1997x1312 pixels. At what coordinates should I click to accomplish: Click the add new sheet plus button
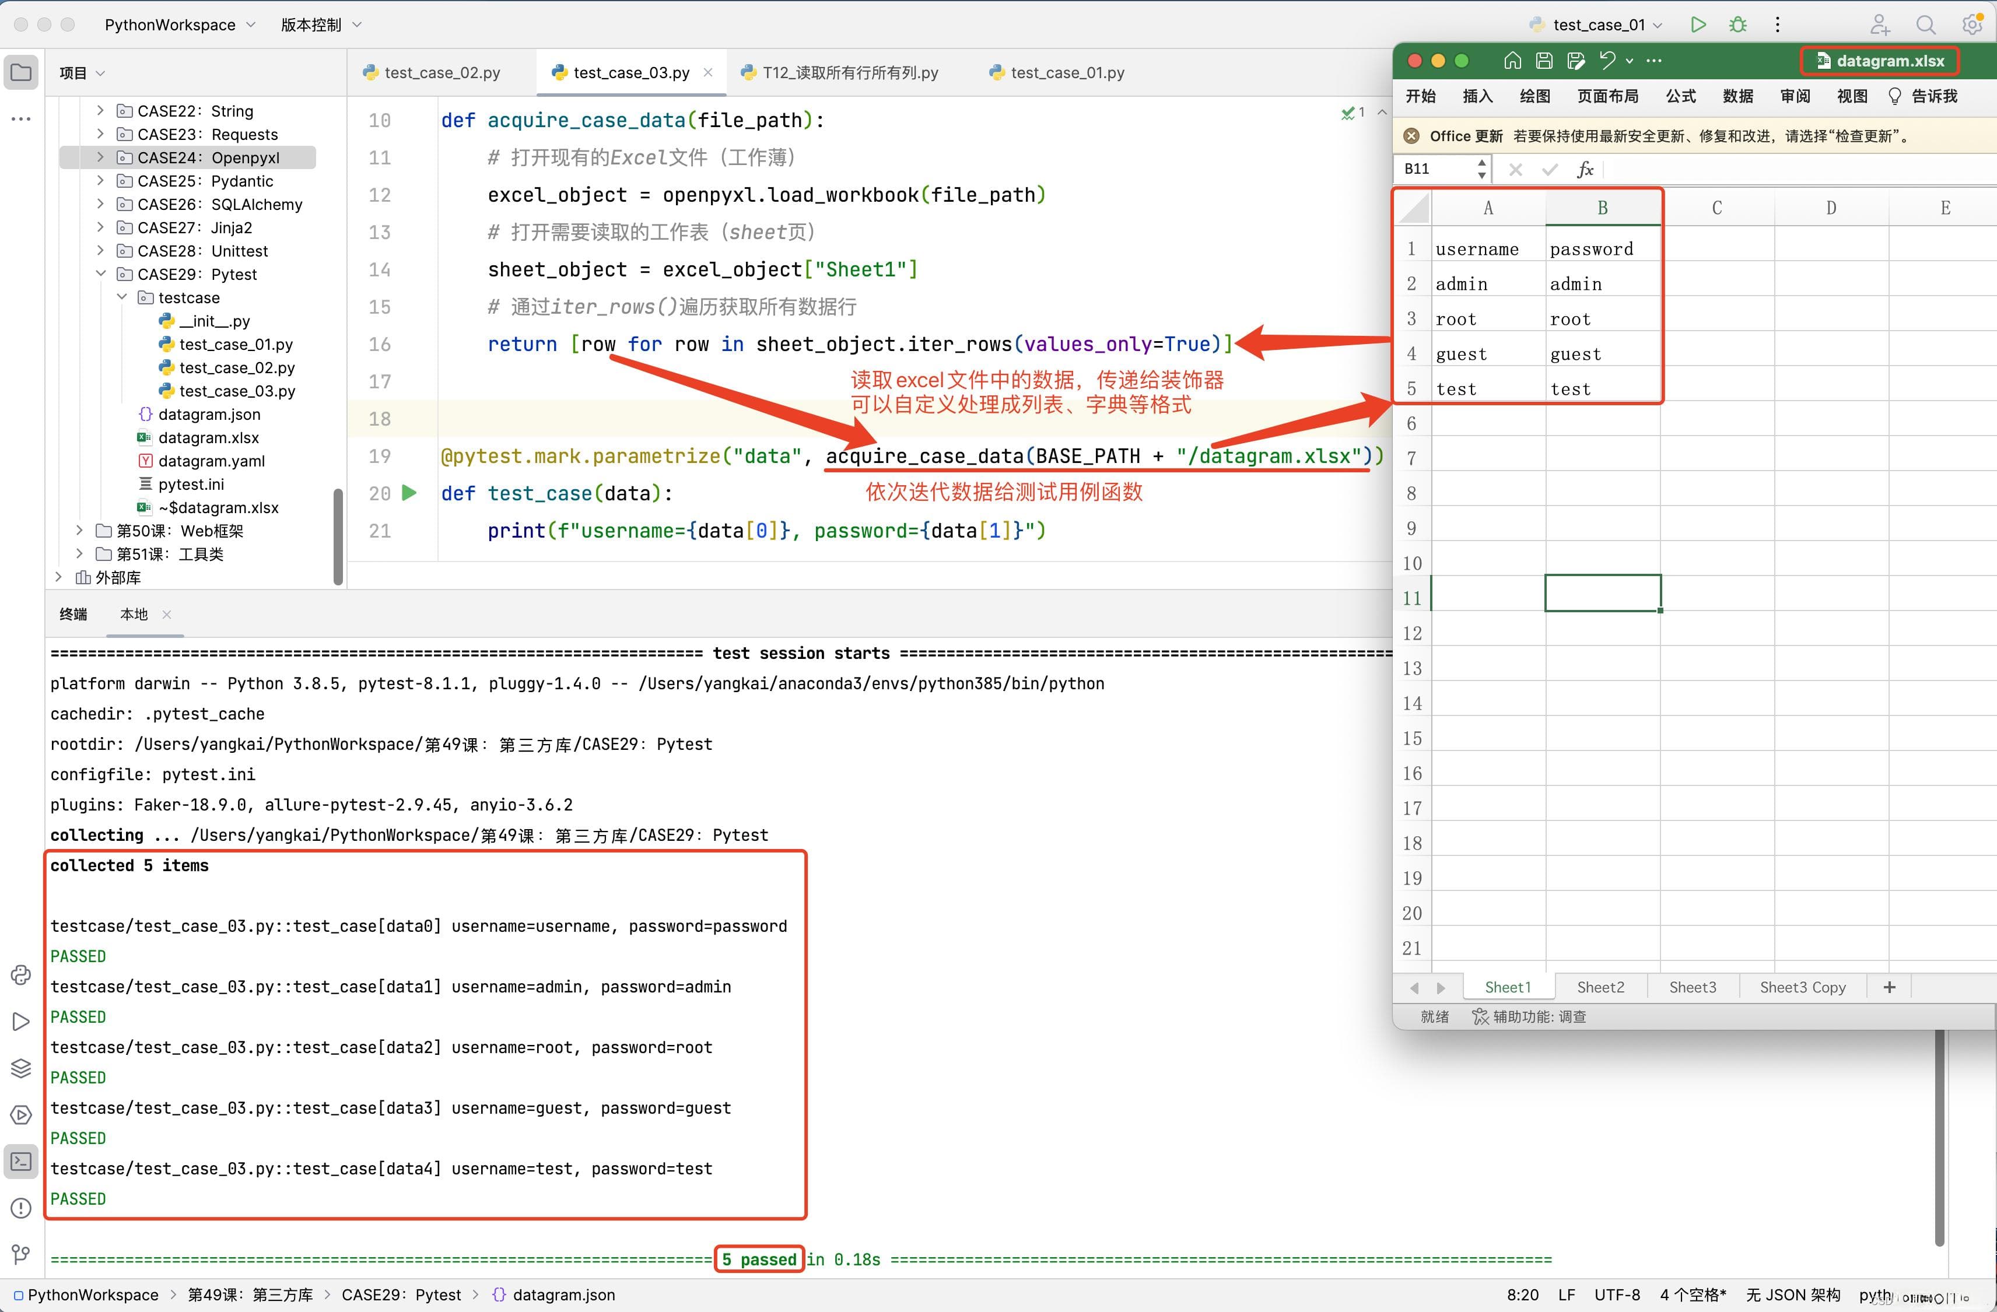click(1890, 987)
